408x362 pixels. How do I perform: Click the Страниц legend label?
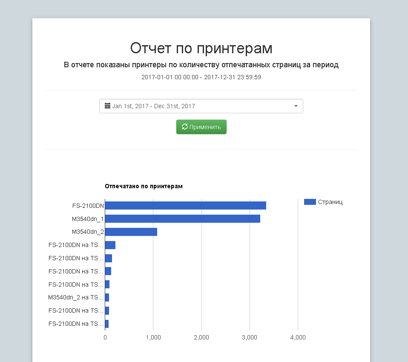pos(330,202)
